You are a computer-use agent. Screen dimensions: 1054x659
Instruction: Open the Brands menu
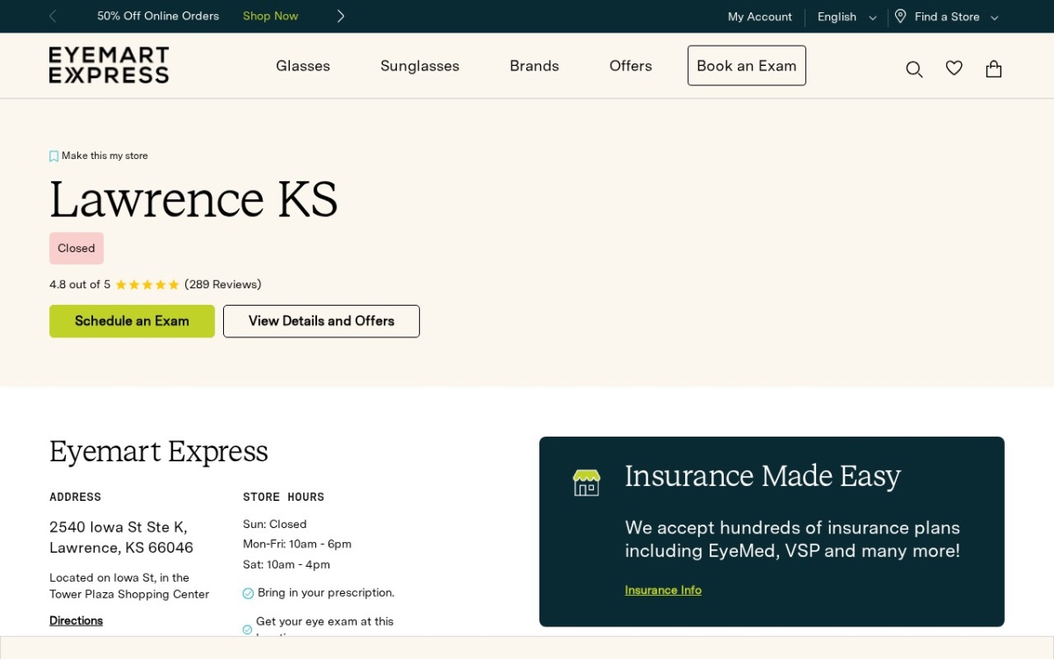tap(534, 66)
